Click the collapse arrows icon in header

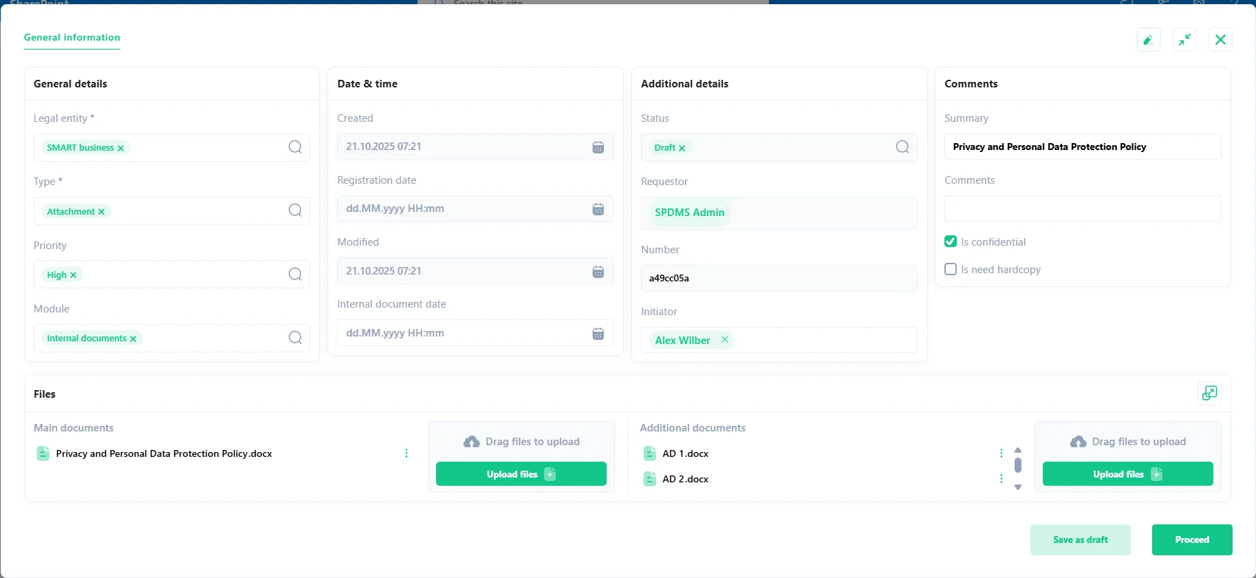click(x=1184, y=40)
